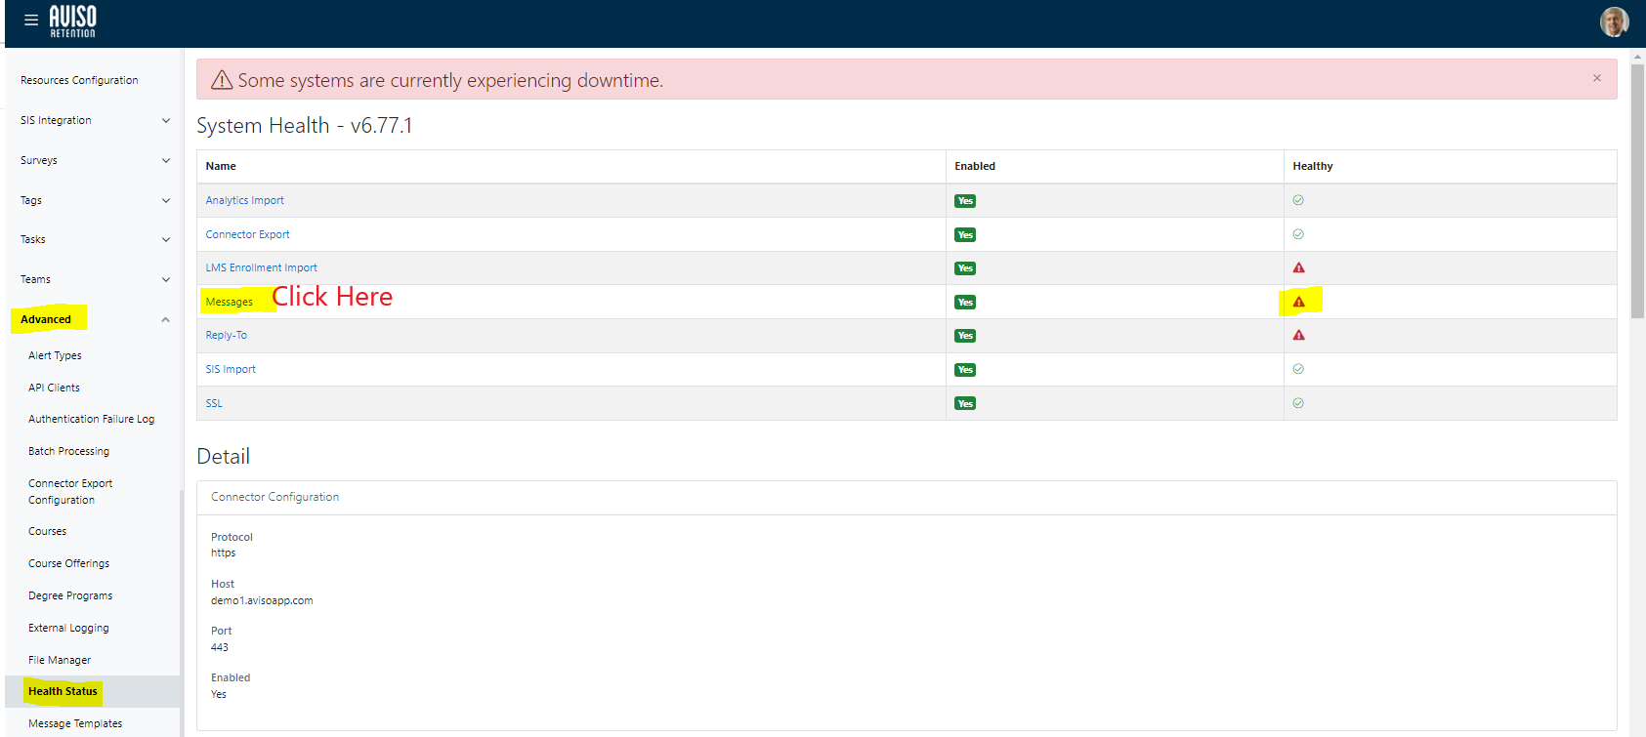Image resolution: width=1646 pixels, height=737 pixels.
Task: Click the Yes badge for Analytics Import
Action: [x=965, y=201]
